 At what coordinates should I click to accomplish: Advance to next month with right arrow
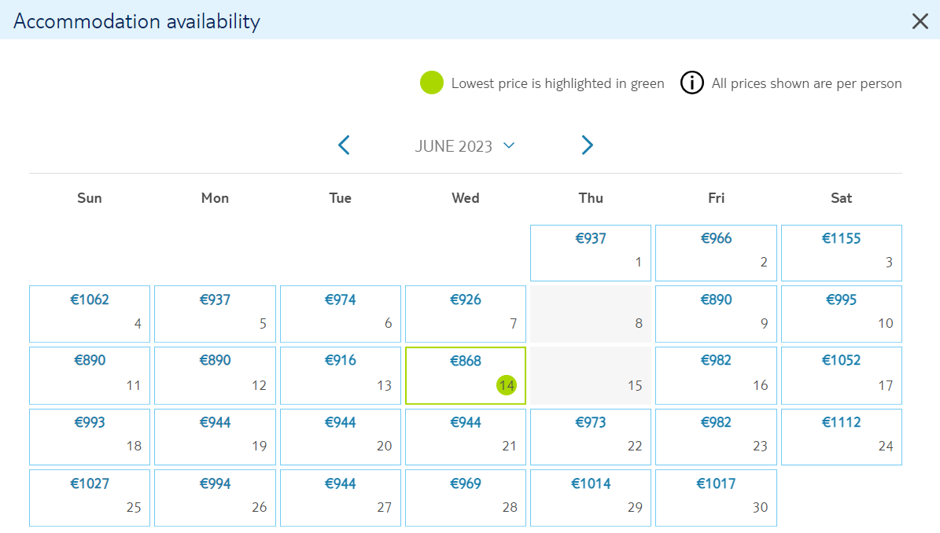(x=587, y=145)
